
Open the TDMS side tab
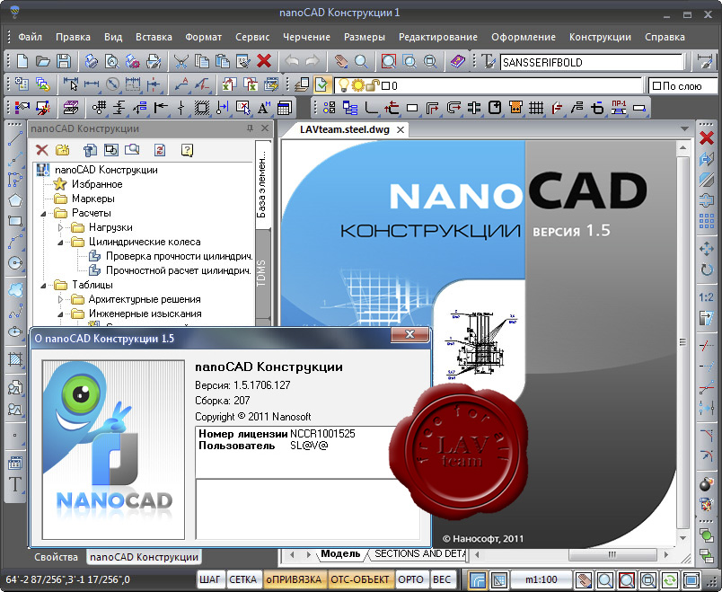click(261, 273)
